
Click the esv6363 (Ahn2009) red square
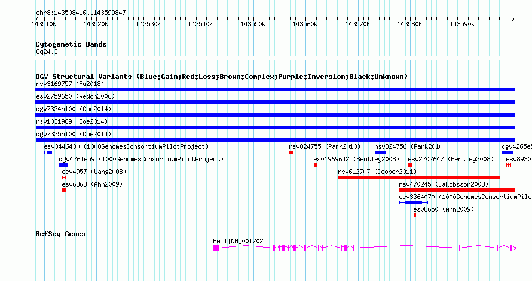point(64,190)
